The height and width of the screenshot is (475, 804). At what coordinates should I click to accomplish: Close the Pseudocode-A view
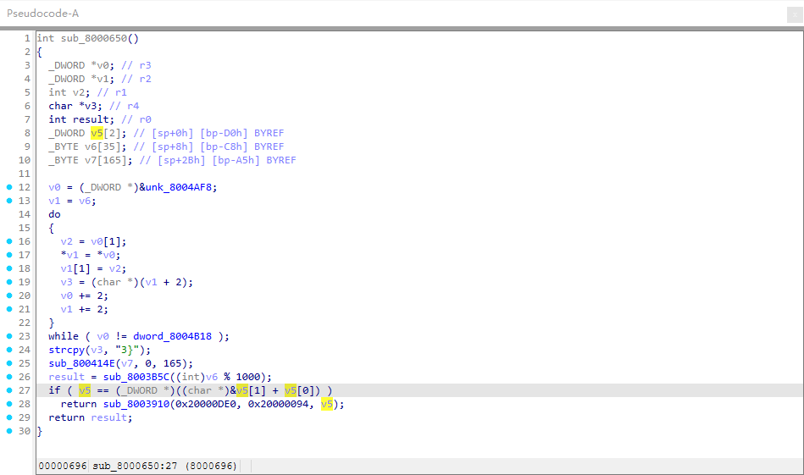tap(794, 14)
